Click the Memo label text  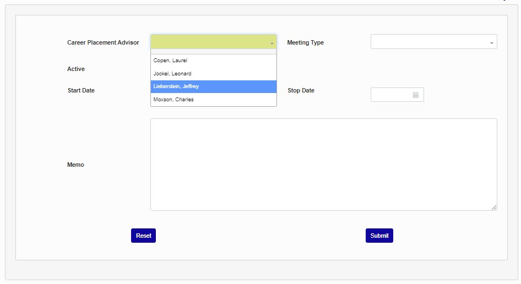coord(75,165)
